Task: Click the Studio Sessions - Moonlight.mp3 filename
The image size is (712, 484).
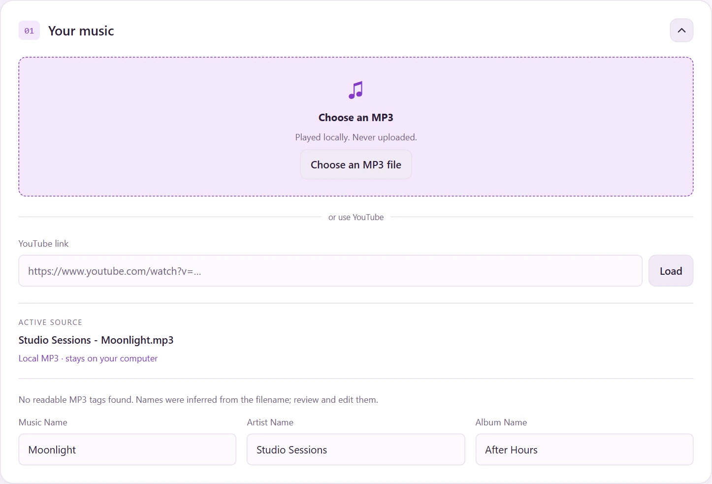Action: (x=96, y=340)
